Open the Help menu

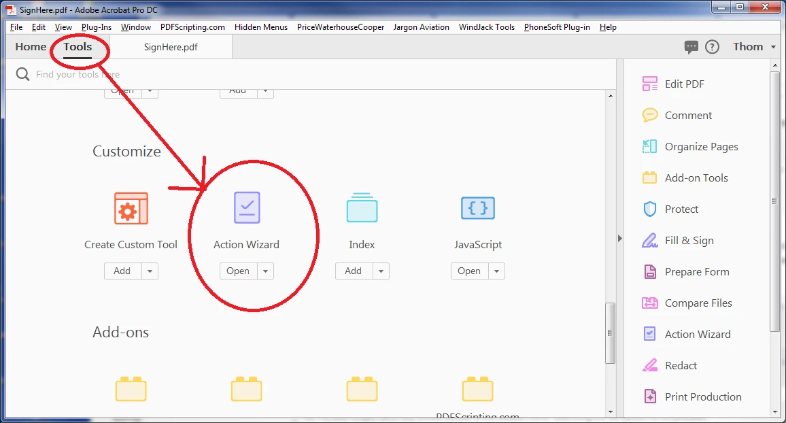click(x=608, y=27)
